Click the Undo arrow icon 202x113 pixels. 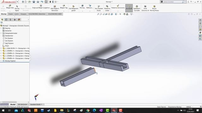42,2
